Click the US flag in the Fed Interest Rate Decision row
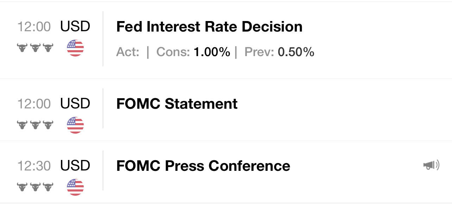Viewport: 452px width, 208px height. [x=75, y=48]
